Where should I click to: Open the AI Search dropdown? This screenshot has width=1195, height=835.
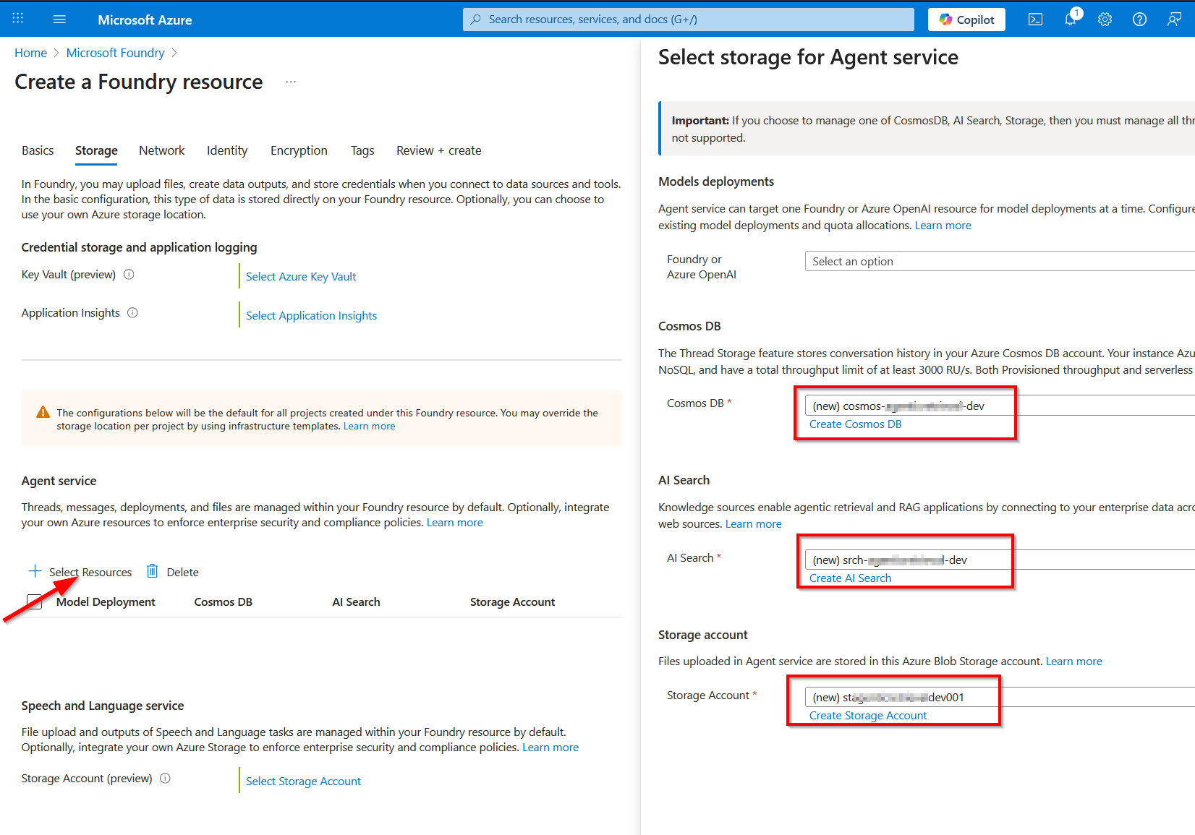(998, 560)
